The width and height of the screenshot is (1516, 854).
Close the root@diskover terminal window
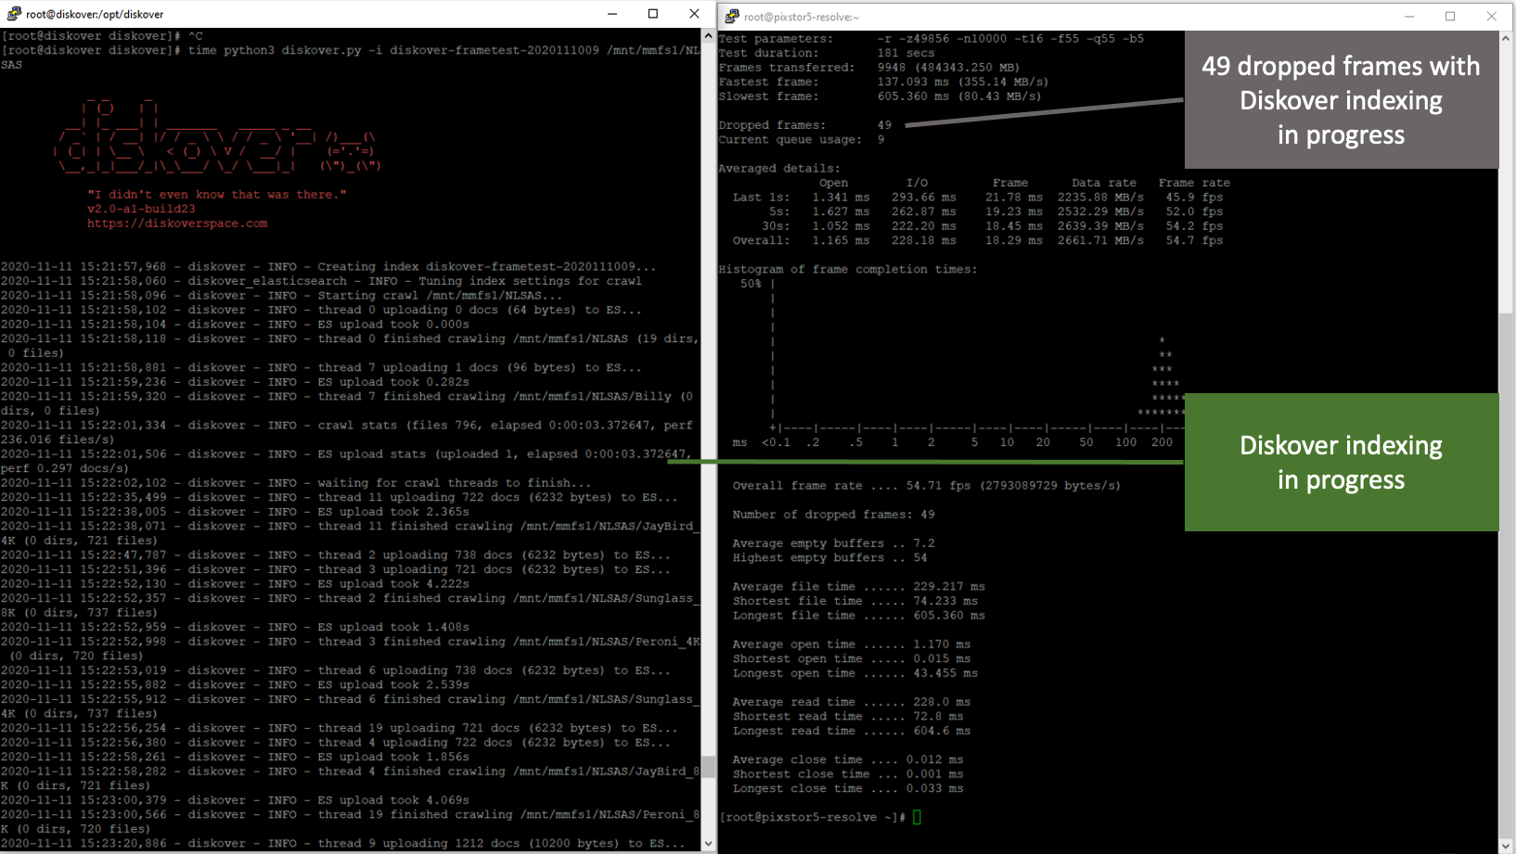(694, 14)
